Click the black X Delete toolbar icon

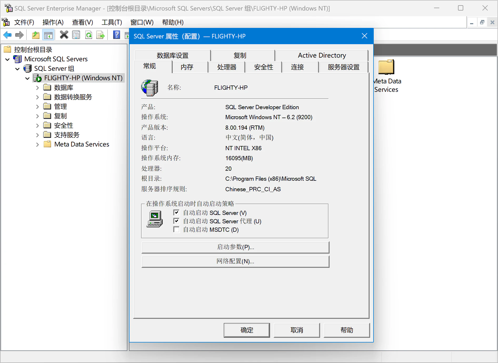click(x=64, y=35)
